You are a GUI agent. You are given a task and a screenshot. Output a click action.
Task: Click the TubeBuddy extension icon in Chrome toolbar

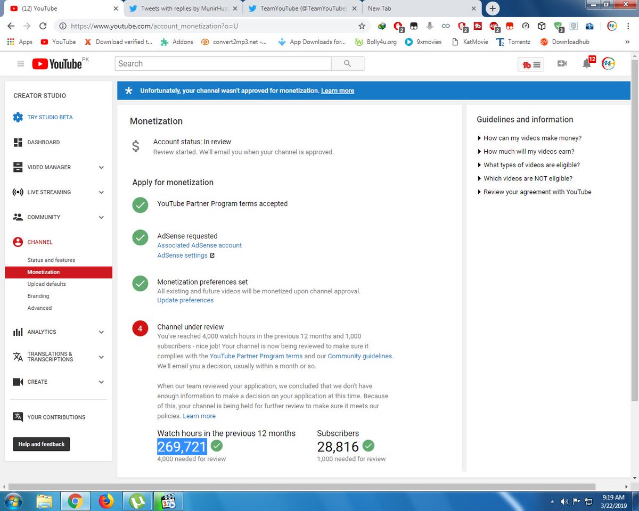[478, 26]
